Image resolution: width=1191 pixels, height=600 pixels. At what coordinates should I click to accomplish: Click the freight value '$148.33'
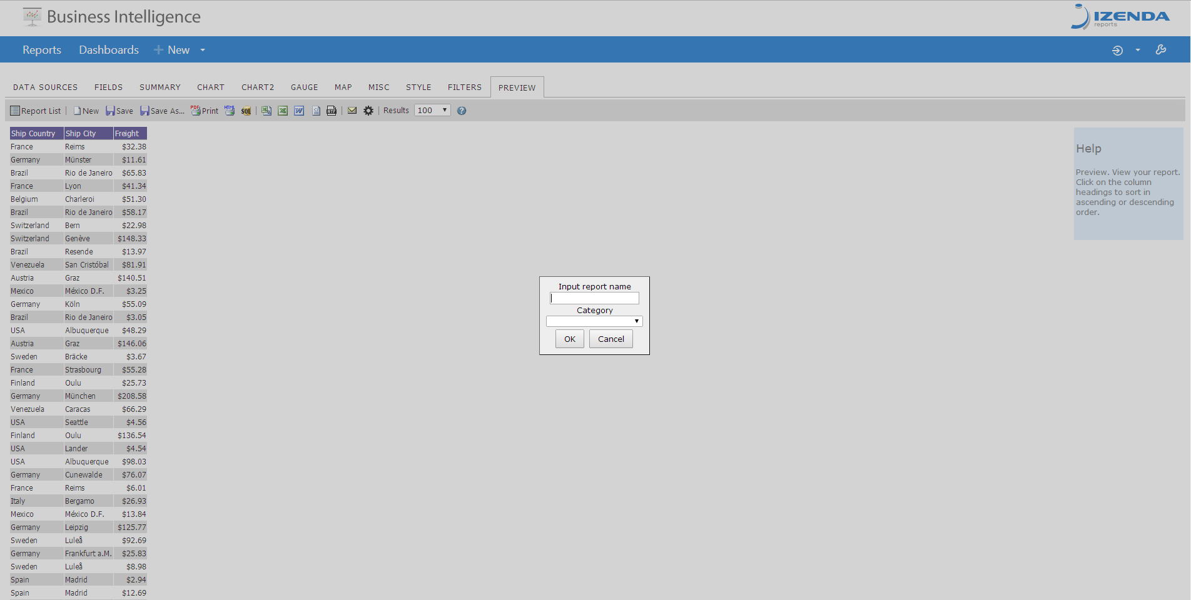tap(132, 239)
